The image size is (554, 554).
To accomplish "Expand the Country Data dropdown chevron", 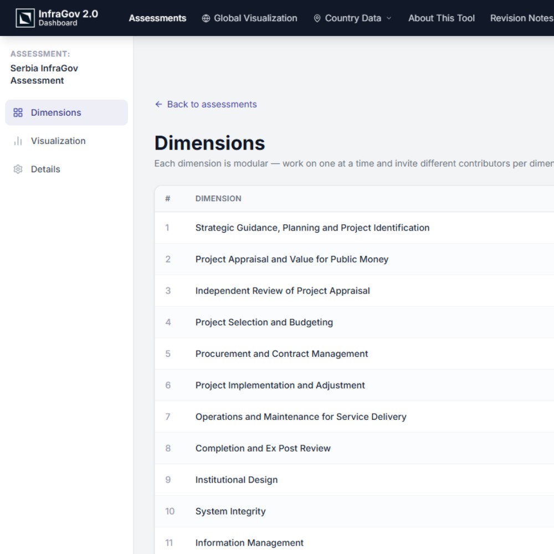I will [x=389, y=18].
